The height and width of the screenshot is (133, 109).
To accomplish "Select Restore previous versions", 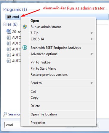I will point(49,75).
